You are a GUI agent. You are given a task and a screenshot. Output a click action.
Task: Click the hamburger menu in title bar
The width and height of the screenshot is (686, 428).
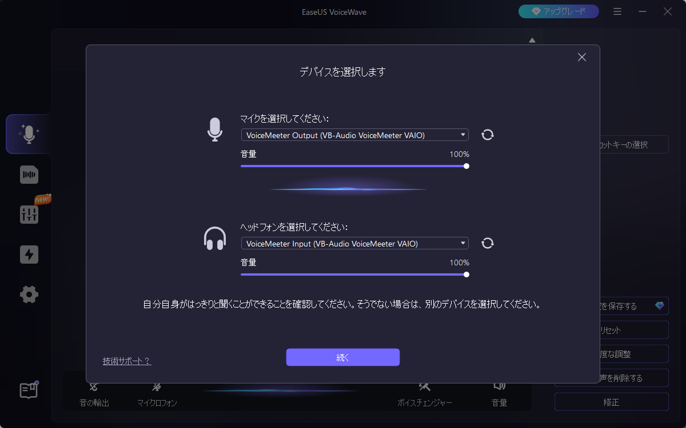tap(617, 11)
